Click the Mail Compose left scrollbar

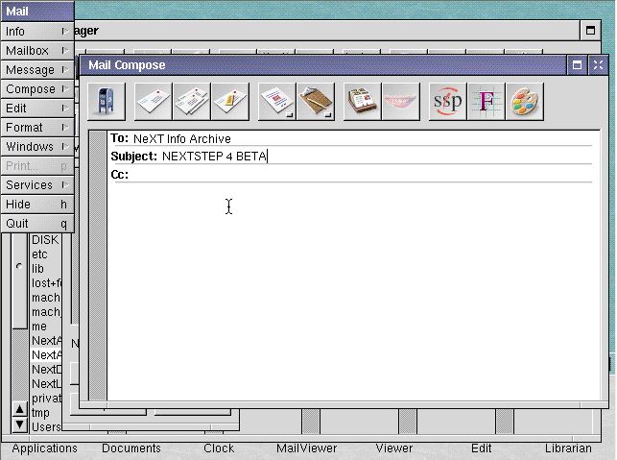[98, 266]
